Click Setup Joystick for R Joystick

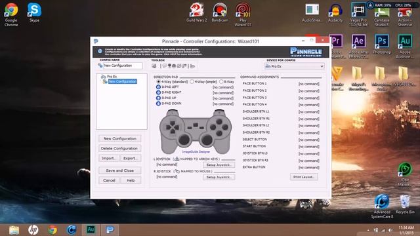[x=219, y=177]
